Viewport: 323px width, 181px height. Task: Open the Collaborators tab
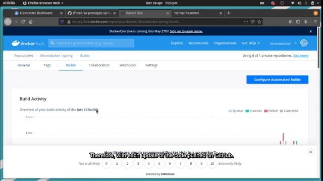pyautogui.click(x=99, y=65)
